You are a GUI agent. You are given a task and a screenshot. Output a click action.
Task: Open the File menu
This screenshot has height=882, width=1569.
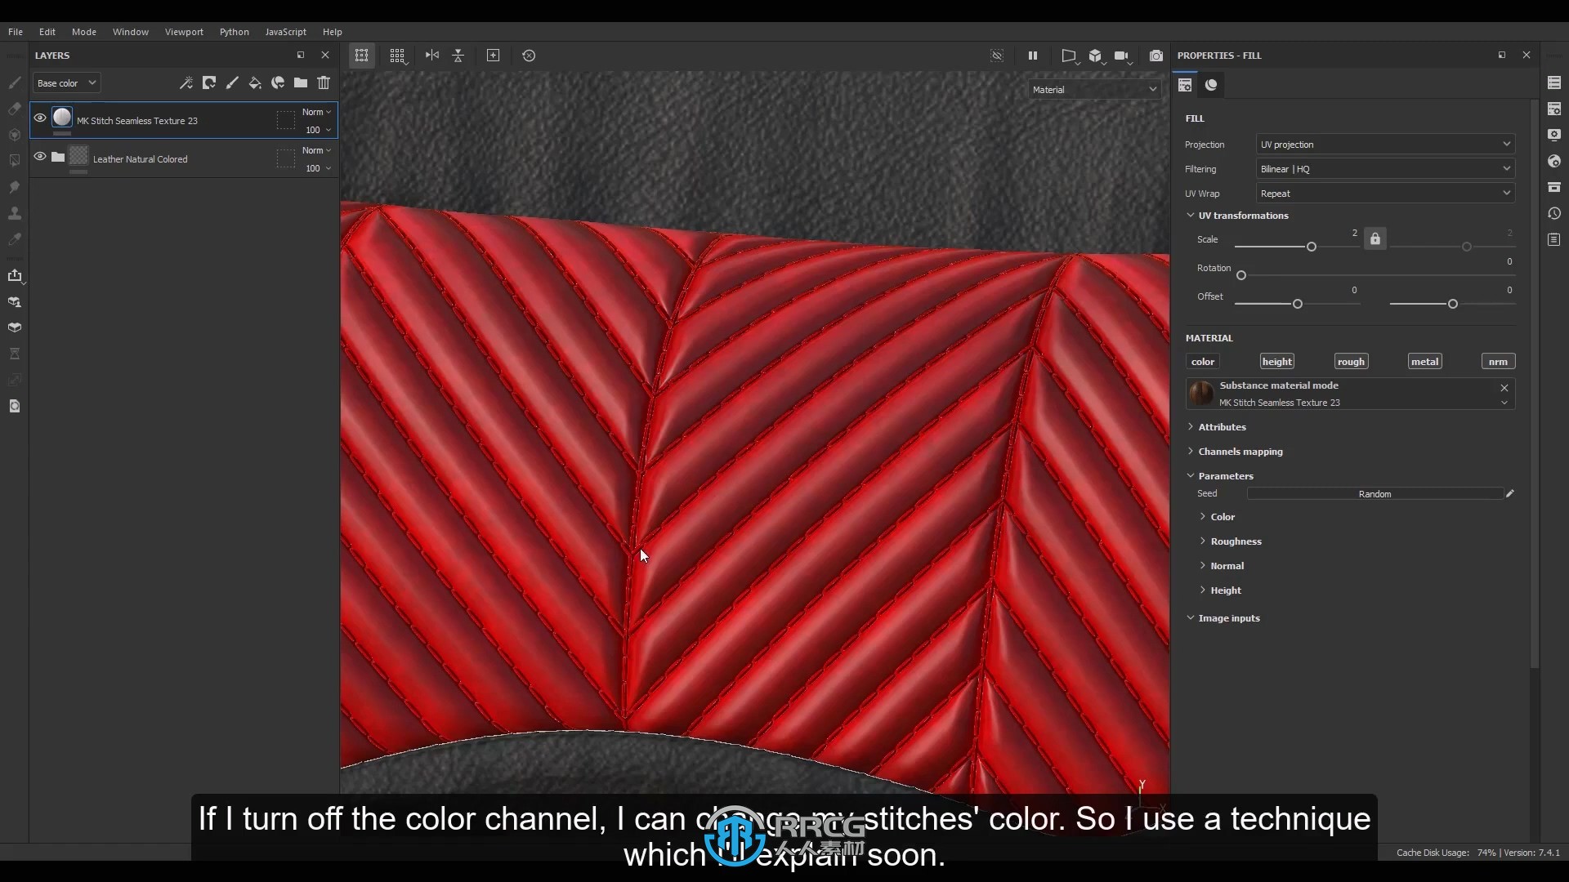[16, 32]
